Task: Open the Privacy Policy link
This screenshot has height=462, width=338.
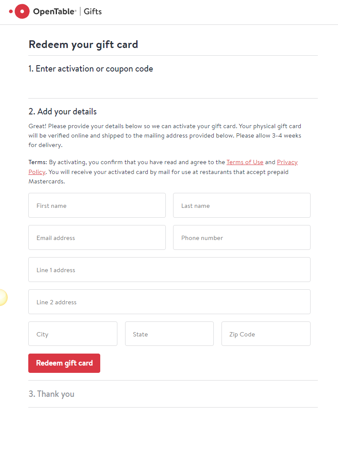Action: (287, 162)
